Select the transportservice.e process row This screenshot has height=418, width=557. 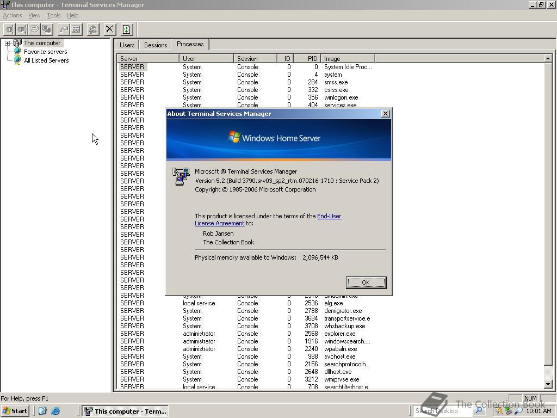pyautogui.click(x=246, y=318)
